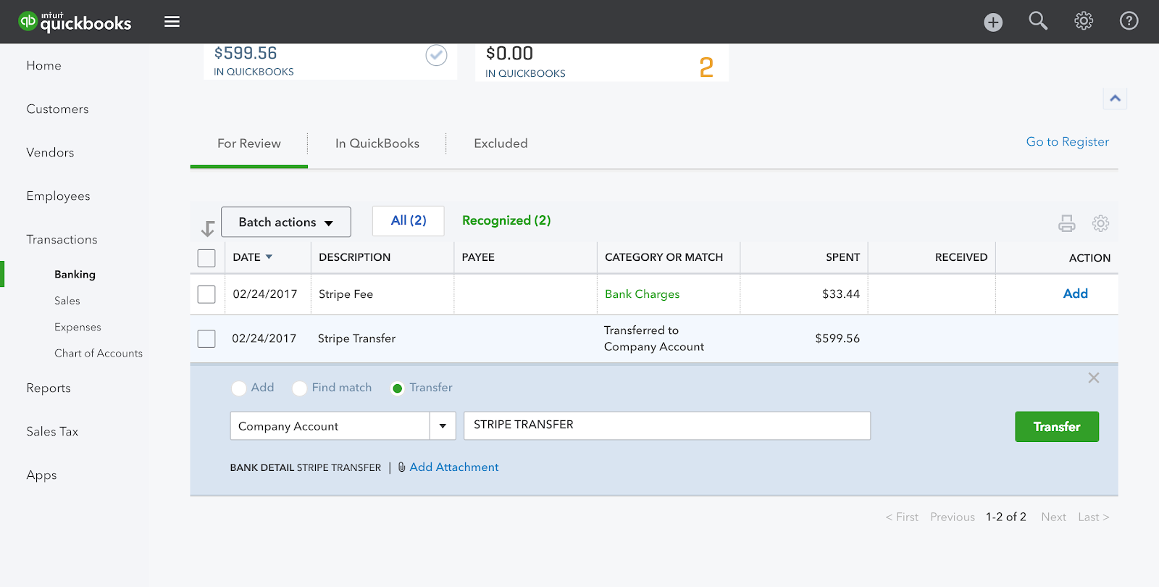Viewport: 1159px width, 587px height.
Task: Open the Excluded tab
Action: 501,143
